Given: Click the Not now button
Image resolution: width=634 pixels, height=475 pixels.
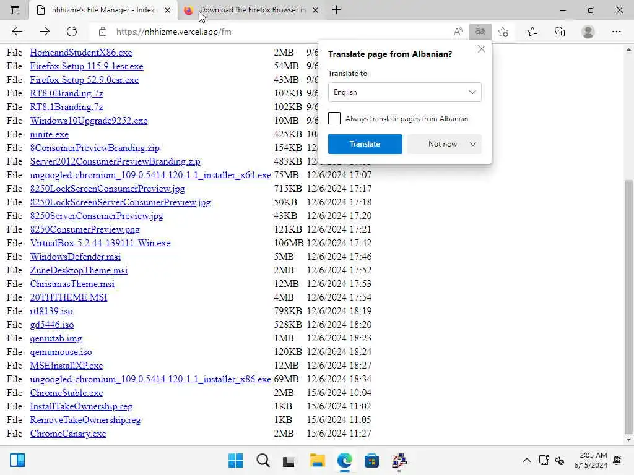Looking at the screenshot, I should click(442, 144).
